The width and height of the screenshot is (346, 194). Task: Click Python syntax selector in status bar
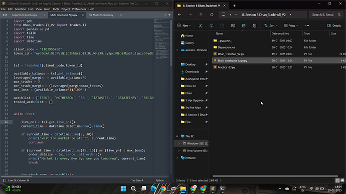160,180
